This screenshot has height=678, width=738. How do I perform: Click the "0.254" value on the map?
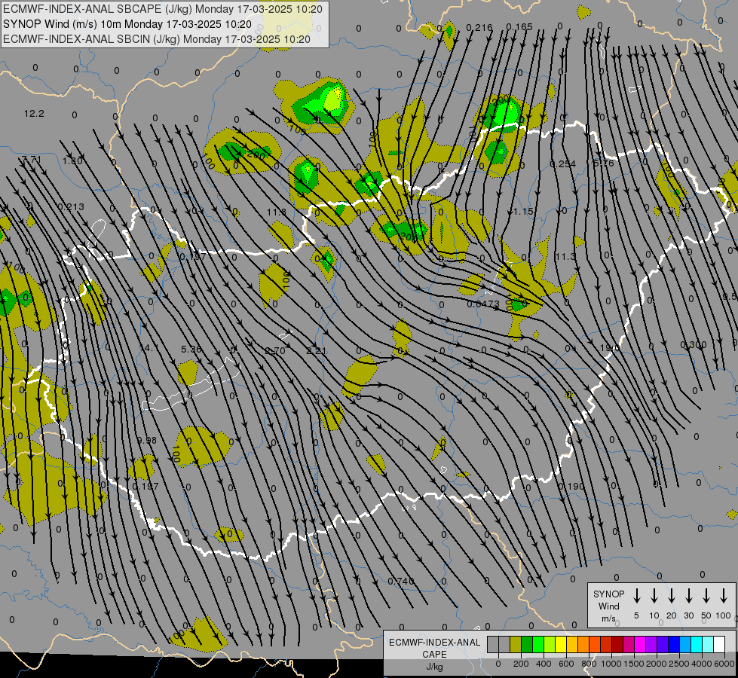click(562, 163)
